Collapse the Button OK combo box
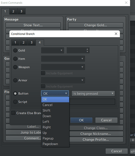The width and height of the screenshot is (135, 156). pos(55,94)
